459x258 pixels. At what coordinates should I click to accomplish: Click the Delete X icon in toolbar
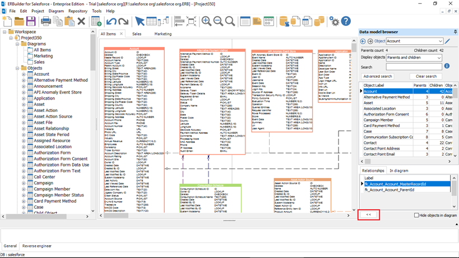[81, 21]
